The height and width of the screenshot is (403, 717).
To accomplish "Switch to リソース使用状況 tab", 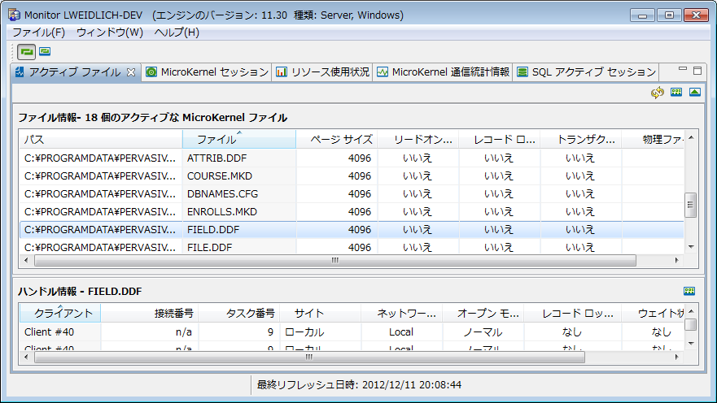I will coord(322,72).
